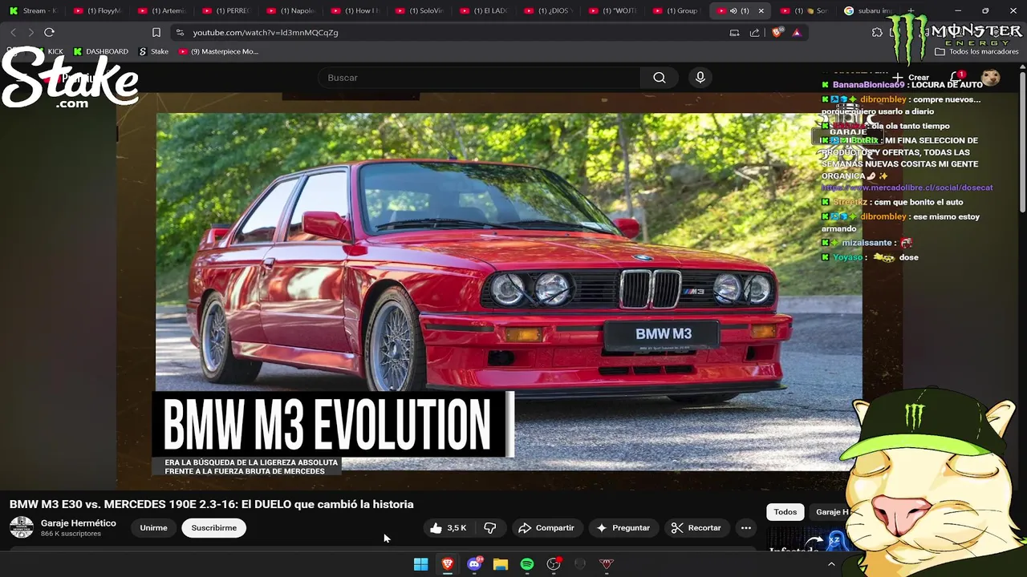Viewport: 1027px width, 577px height.
Task: Switch to the How I tab
Action: 354,10
